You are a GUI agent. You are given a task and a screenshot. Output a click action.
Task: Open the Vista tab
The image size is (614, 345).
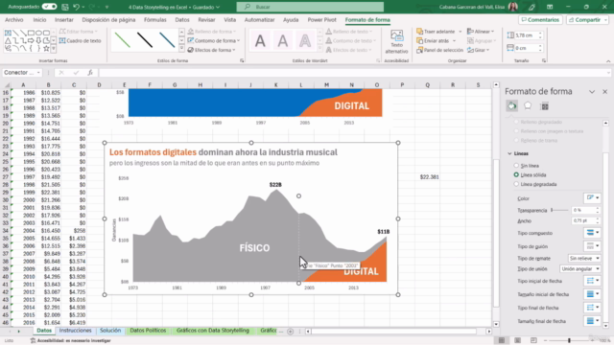tap(230, 19)
